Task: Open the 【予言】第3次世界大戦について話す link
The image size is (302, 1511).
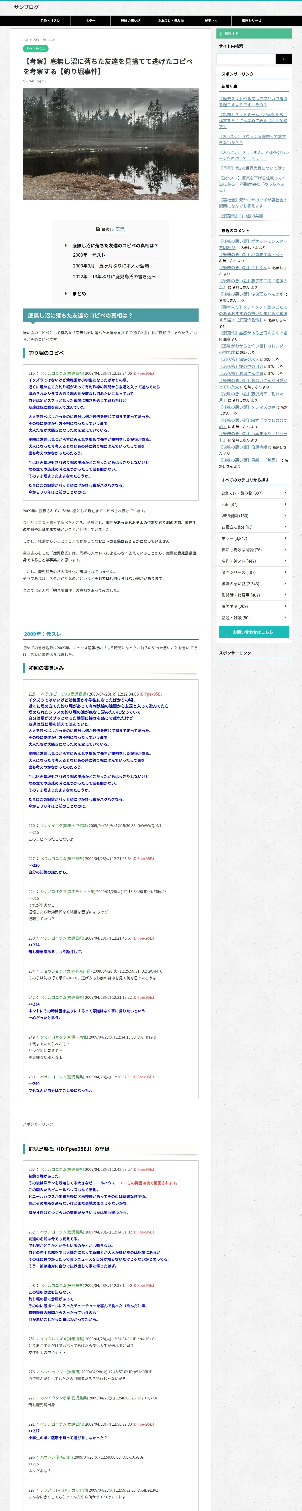Action: (x=252, y=168)
